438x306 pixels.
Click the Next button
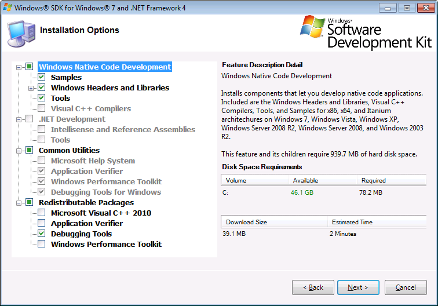click(358, 287)
